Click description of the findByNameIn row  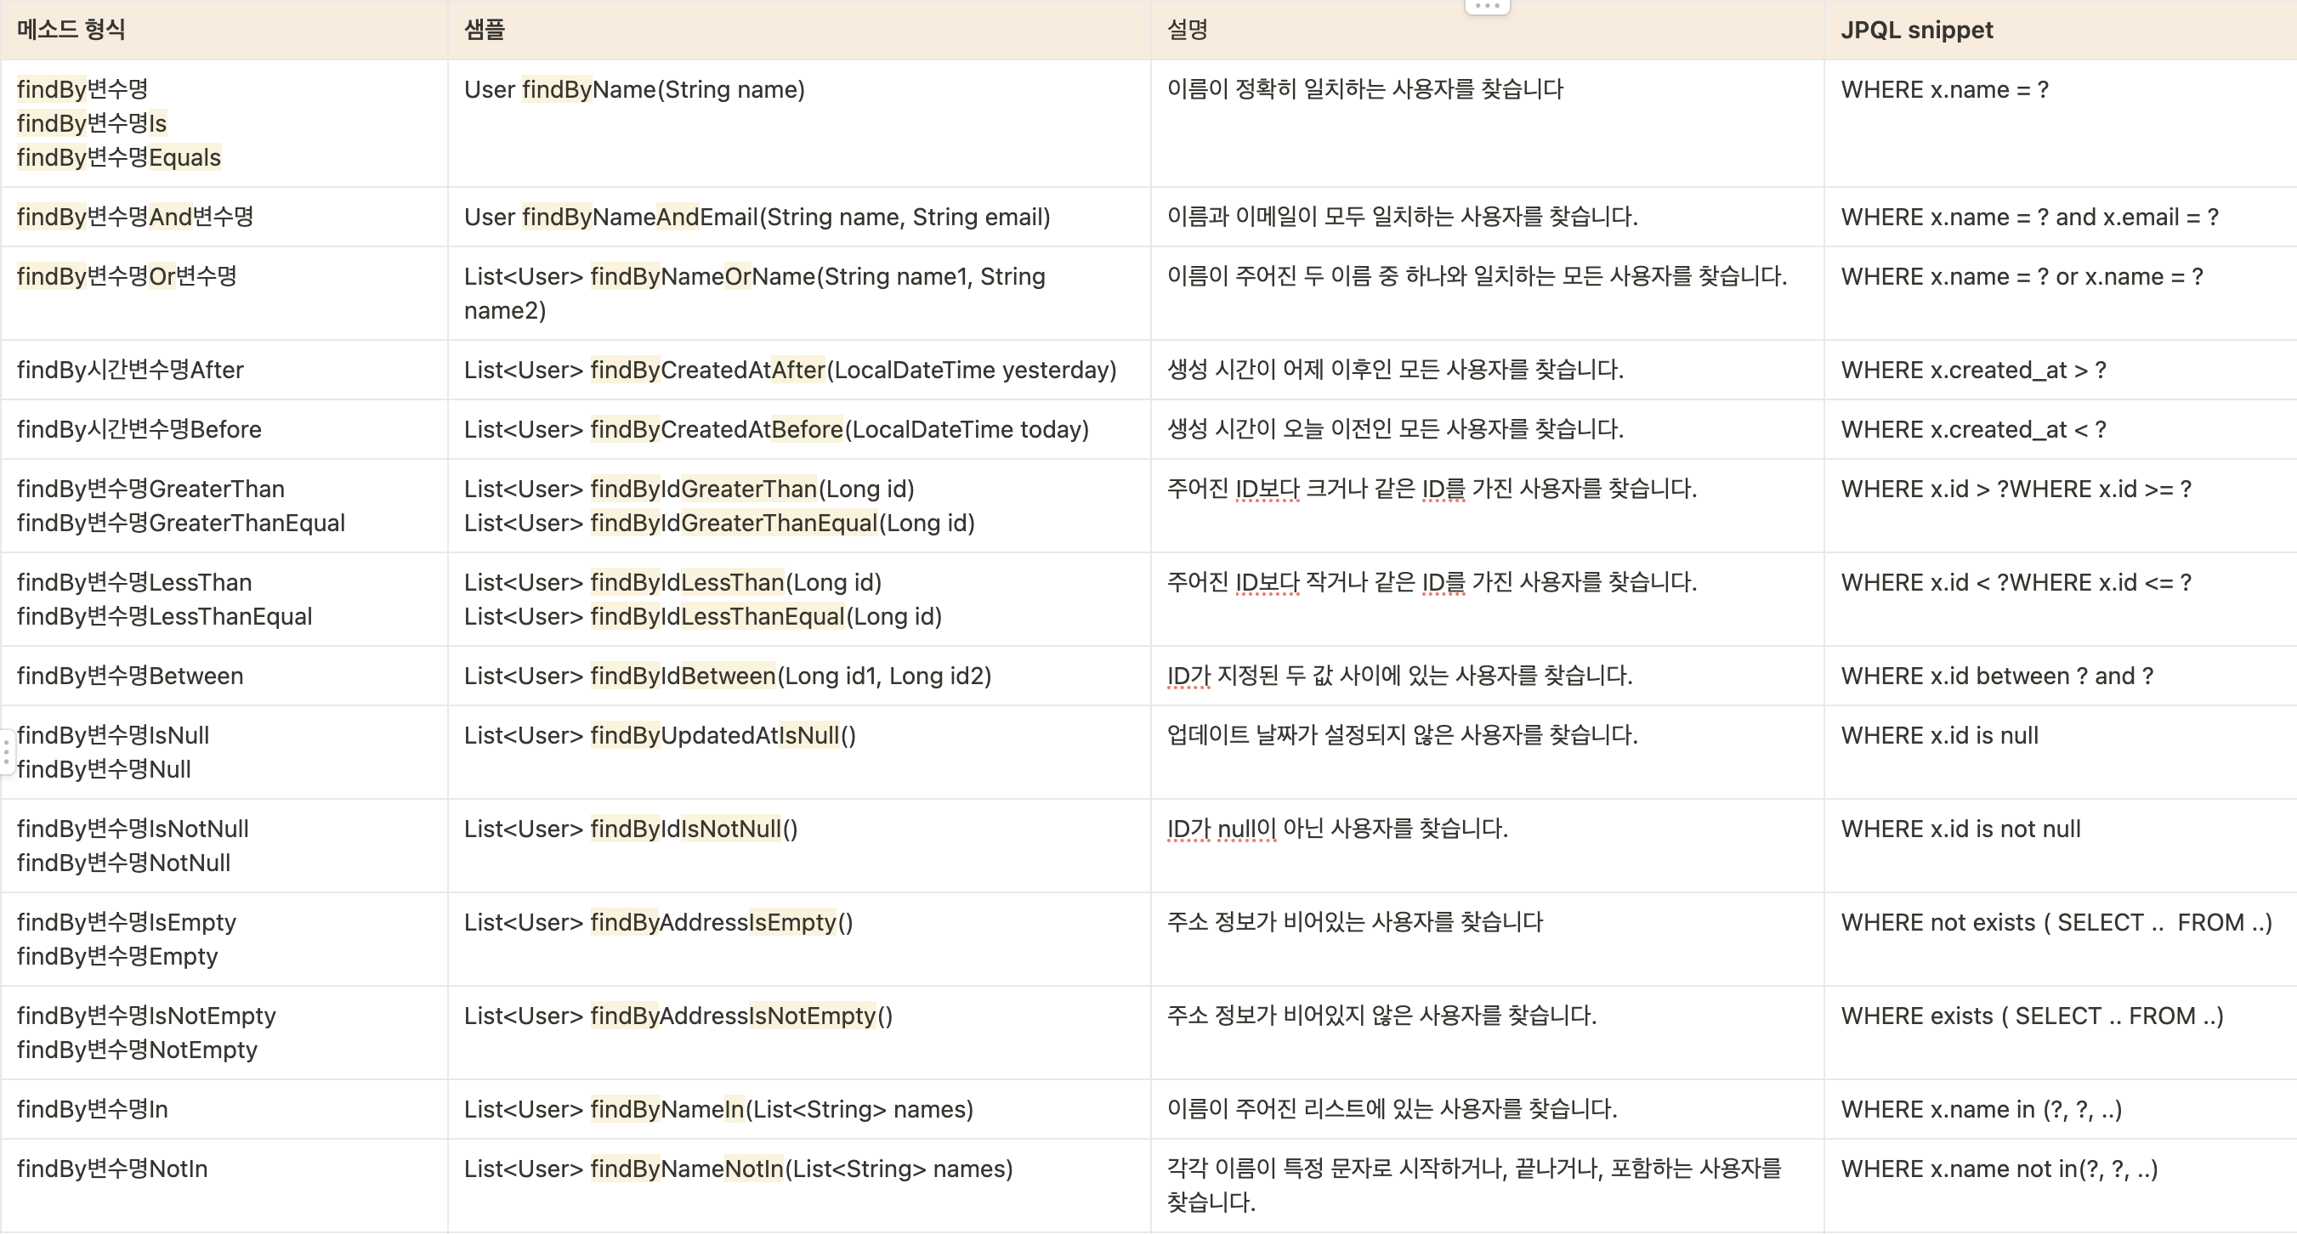coord(1391,1109)
